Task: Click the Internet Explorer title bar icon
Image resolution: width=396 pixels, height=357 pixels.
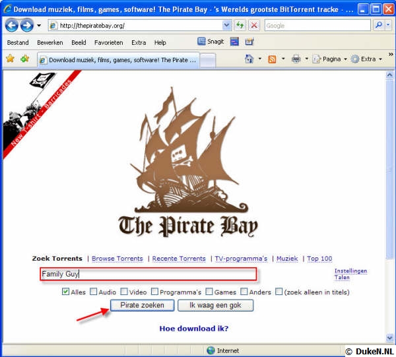Action: tap(7, 9)
